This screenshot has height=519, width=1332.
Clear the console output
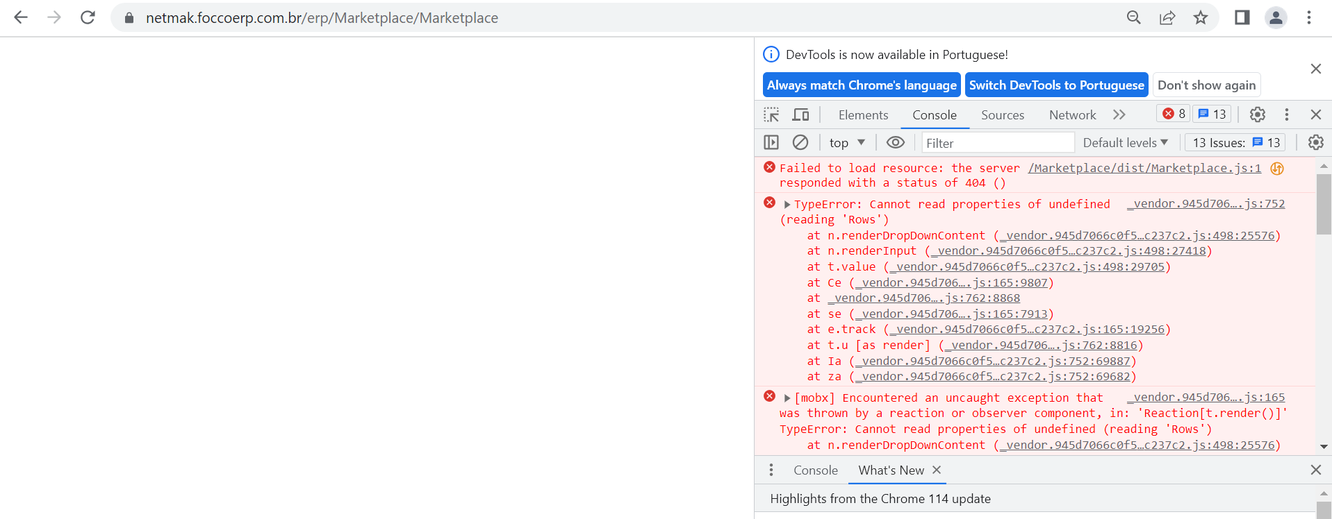click(800, 142)
